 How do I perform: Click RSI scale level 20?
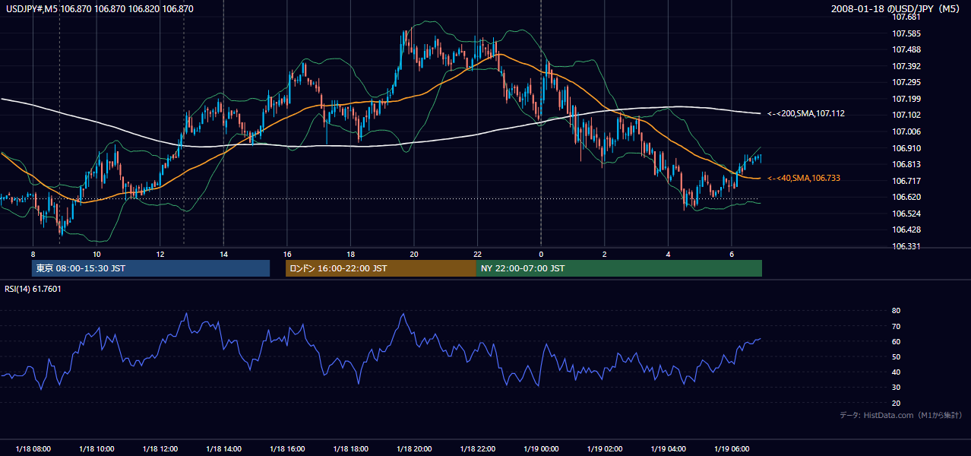(x=896, y=403)
